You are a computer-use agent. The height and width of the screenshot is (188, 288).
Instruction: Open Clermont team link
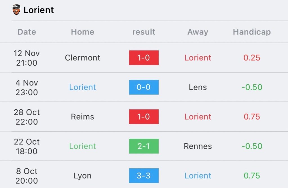point(82,58)
